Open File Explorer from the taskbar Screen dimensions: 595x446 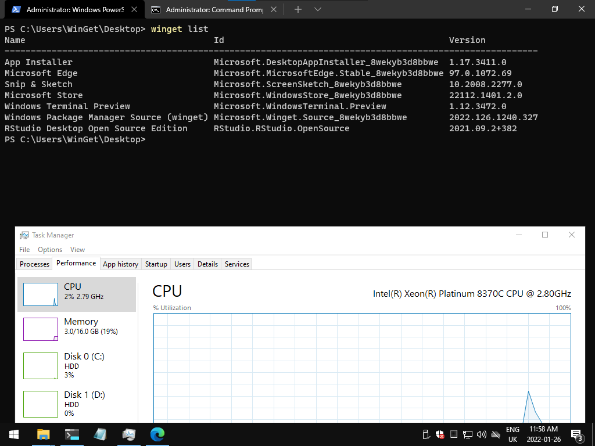[x=44, y=434]
